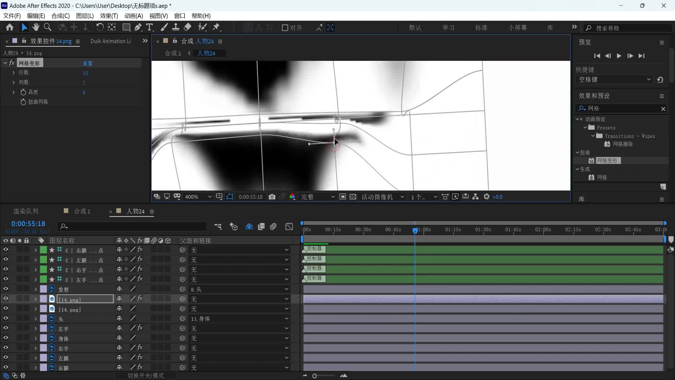Open the 动画(A) menu
Image resolution: width=675 pixels, height=380 pixels.
click(x=134, y=16)
